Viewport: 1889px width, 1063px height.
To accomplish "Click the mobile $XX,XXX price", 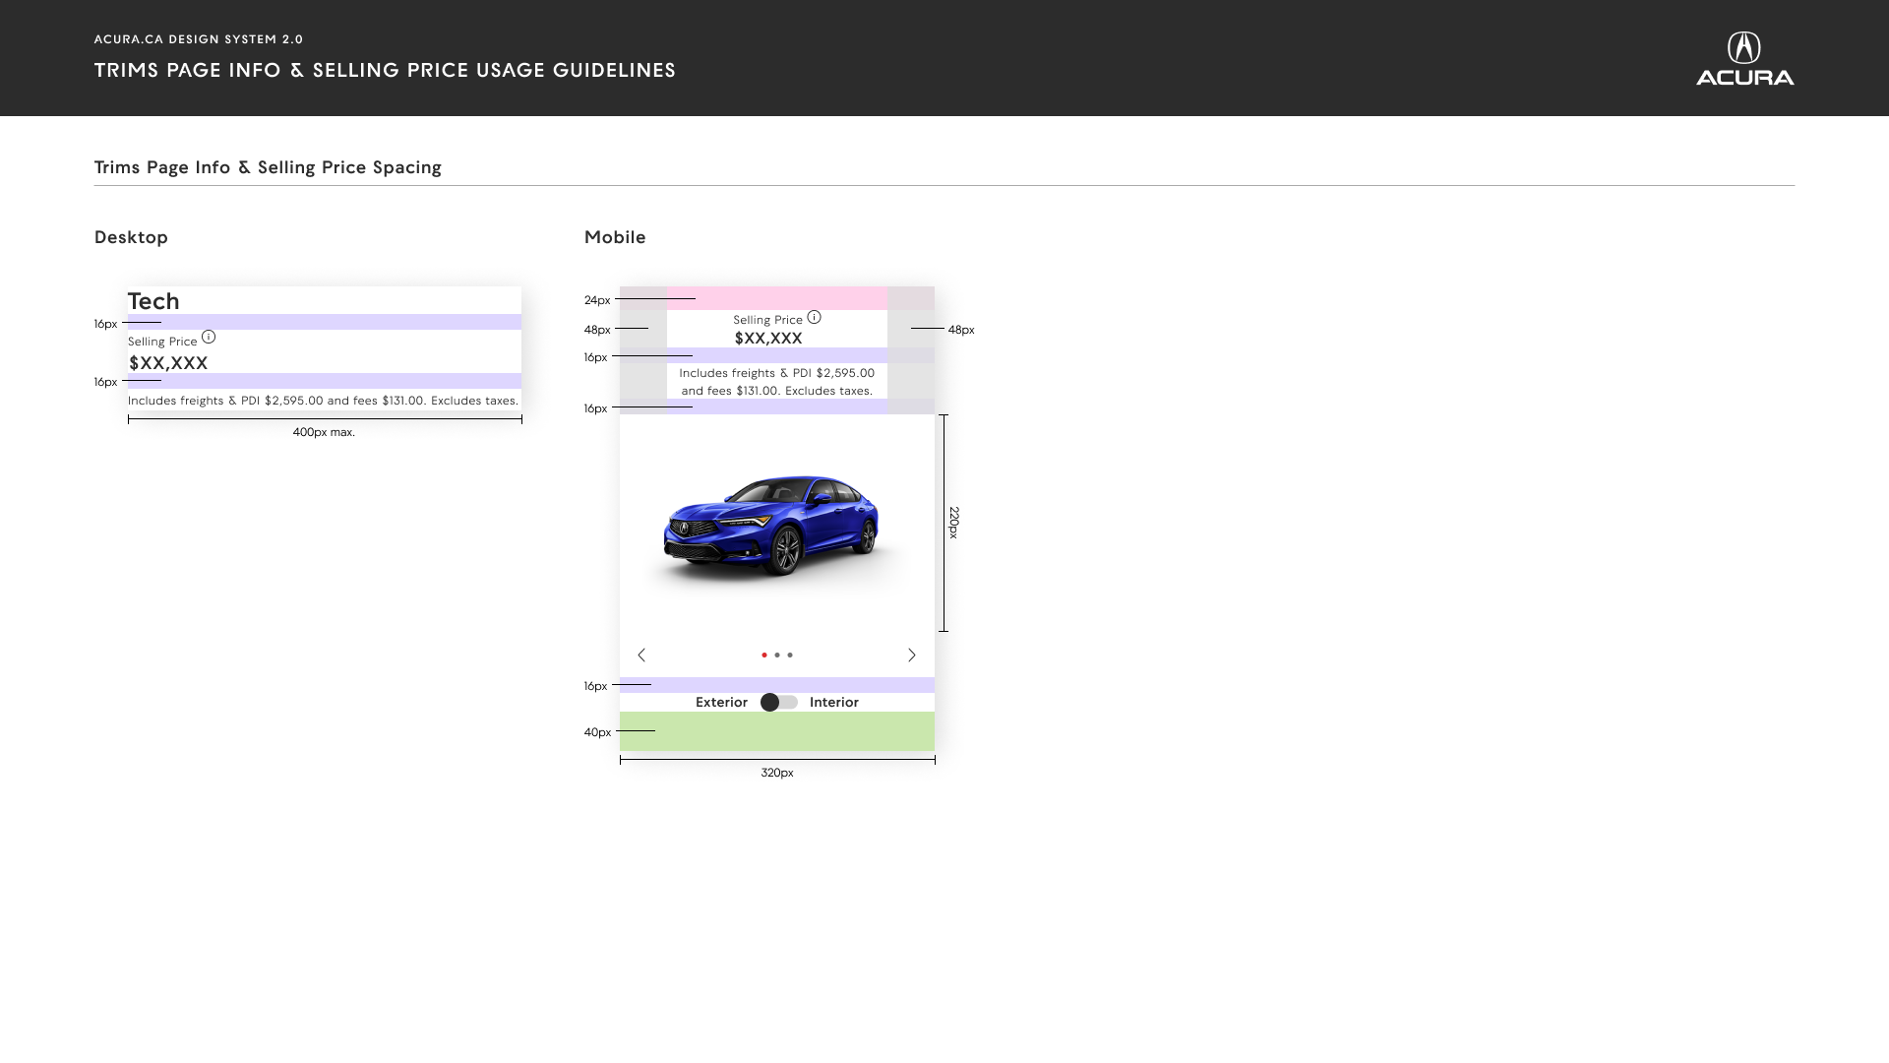I will (768, 339).
